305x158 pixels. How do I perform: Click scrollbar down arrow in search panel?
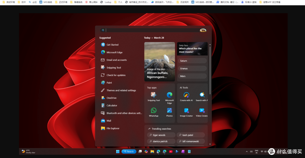[210, 144]
